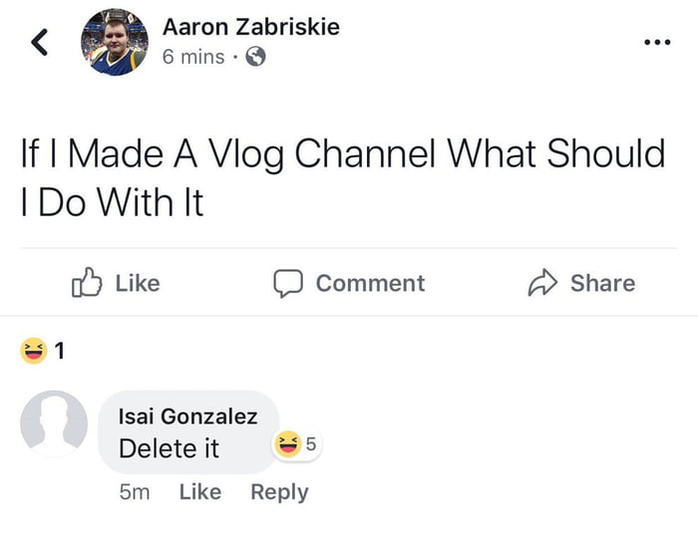The height and width of the screenshot is (542, 698).
Task: Like Isai Gonzalez's comment
Action: [x=199, y=492]
